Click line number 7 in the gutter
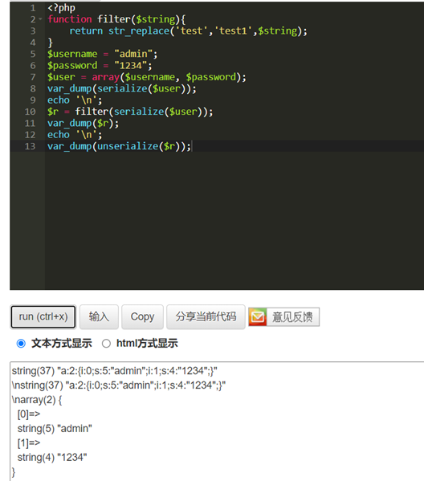 (x=33, y=77)
